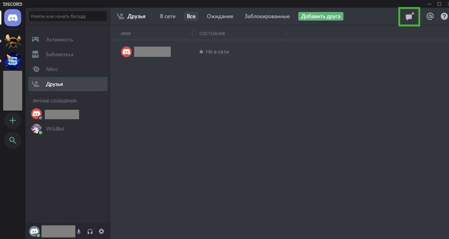Open server discovery magnifier icon
Image resolution: width=449 pixels, height=239 pixels.
pos(12,140)
